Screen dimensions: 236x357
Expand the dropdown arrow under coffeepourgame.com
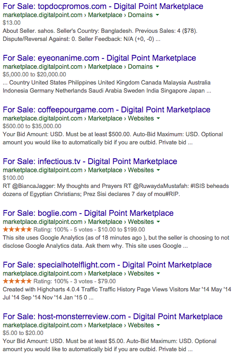click(x=158, y=118)
